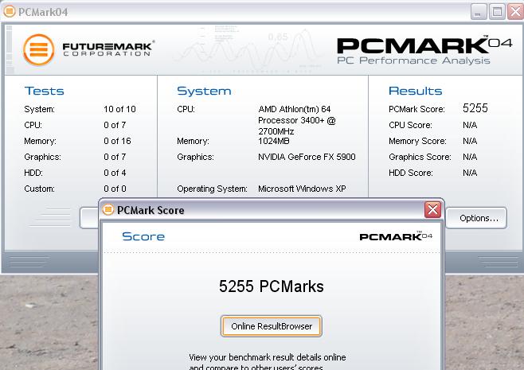This screenshot has height=370, width=524.
Task: Click the Score heading in dialog
Action: [x=143, y=236]
